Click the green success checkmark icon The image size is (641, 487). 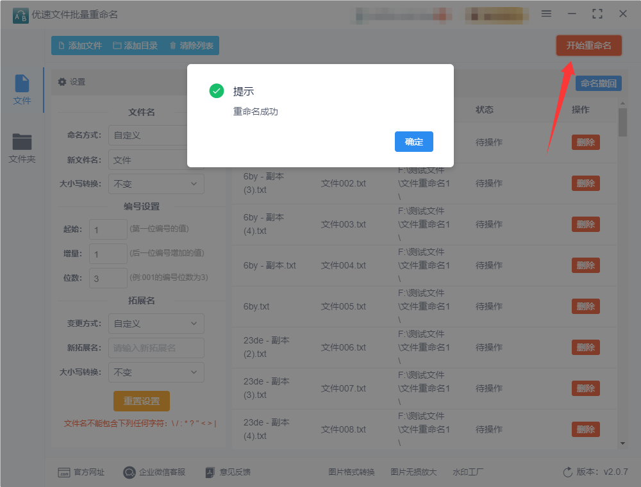[217, 91]
